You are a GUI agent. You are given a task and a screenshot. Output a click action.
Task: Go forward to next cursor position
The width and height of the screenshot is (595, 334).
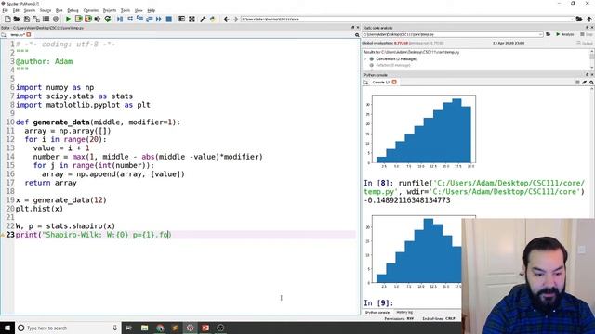235,19
